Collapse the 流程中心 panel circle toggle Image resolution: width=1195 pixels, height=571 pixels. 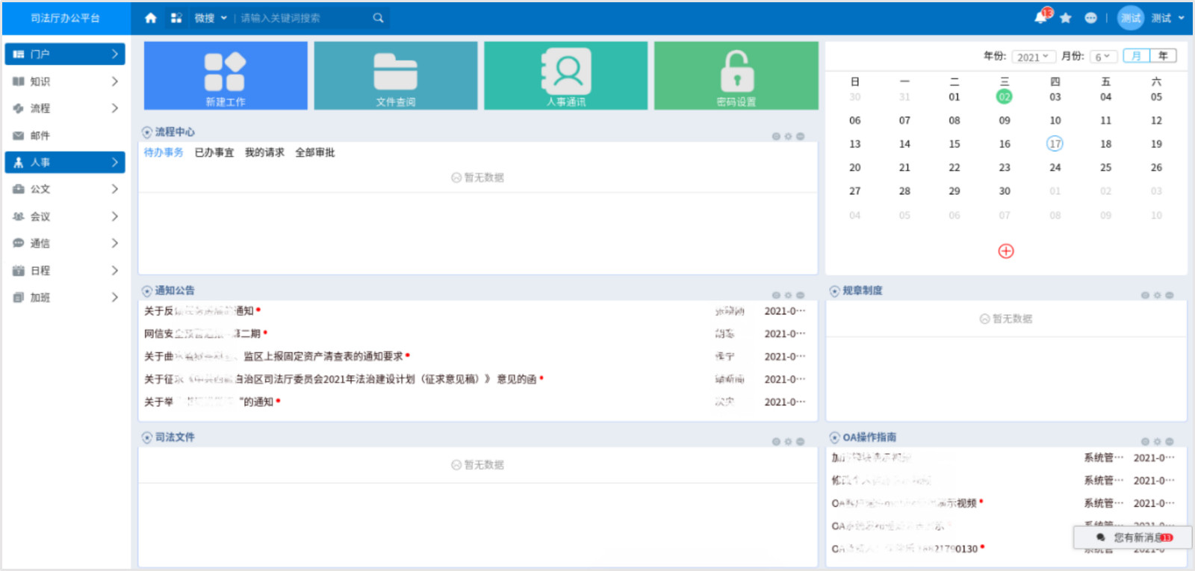[x=147, y=132]
